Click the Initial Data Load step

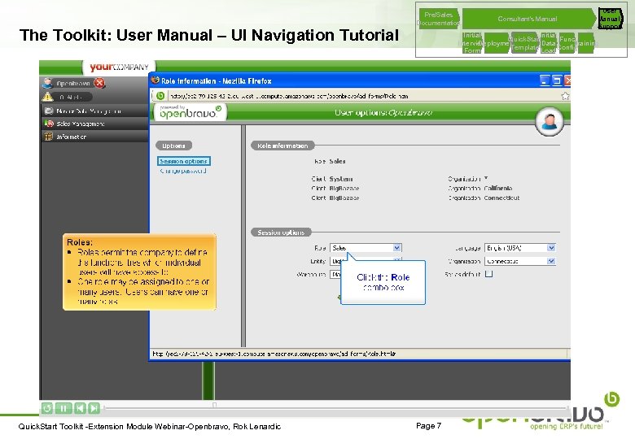[549, 43]
